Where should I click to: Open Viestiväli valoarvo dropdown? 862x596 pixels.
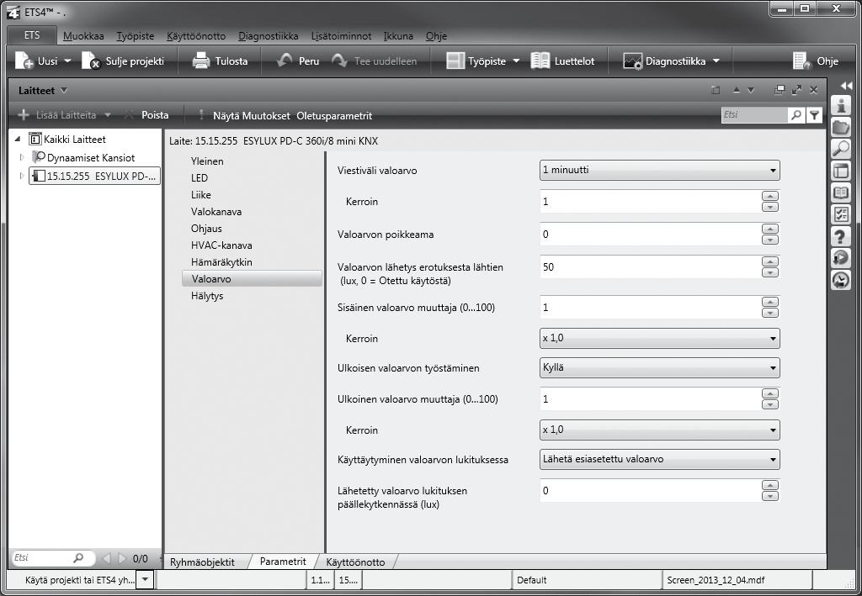click(660, 170)
